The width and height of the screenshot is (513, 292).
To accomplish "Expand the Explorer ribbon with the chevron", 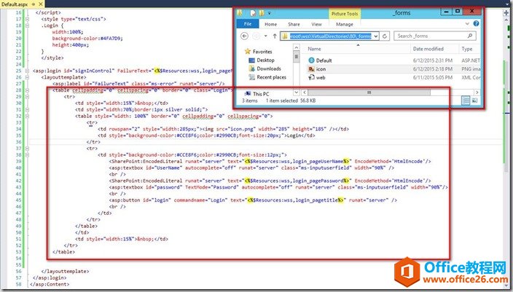I will click(x=467, y=24).
